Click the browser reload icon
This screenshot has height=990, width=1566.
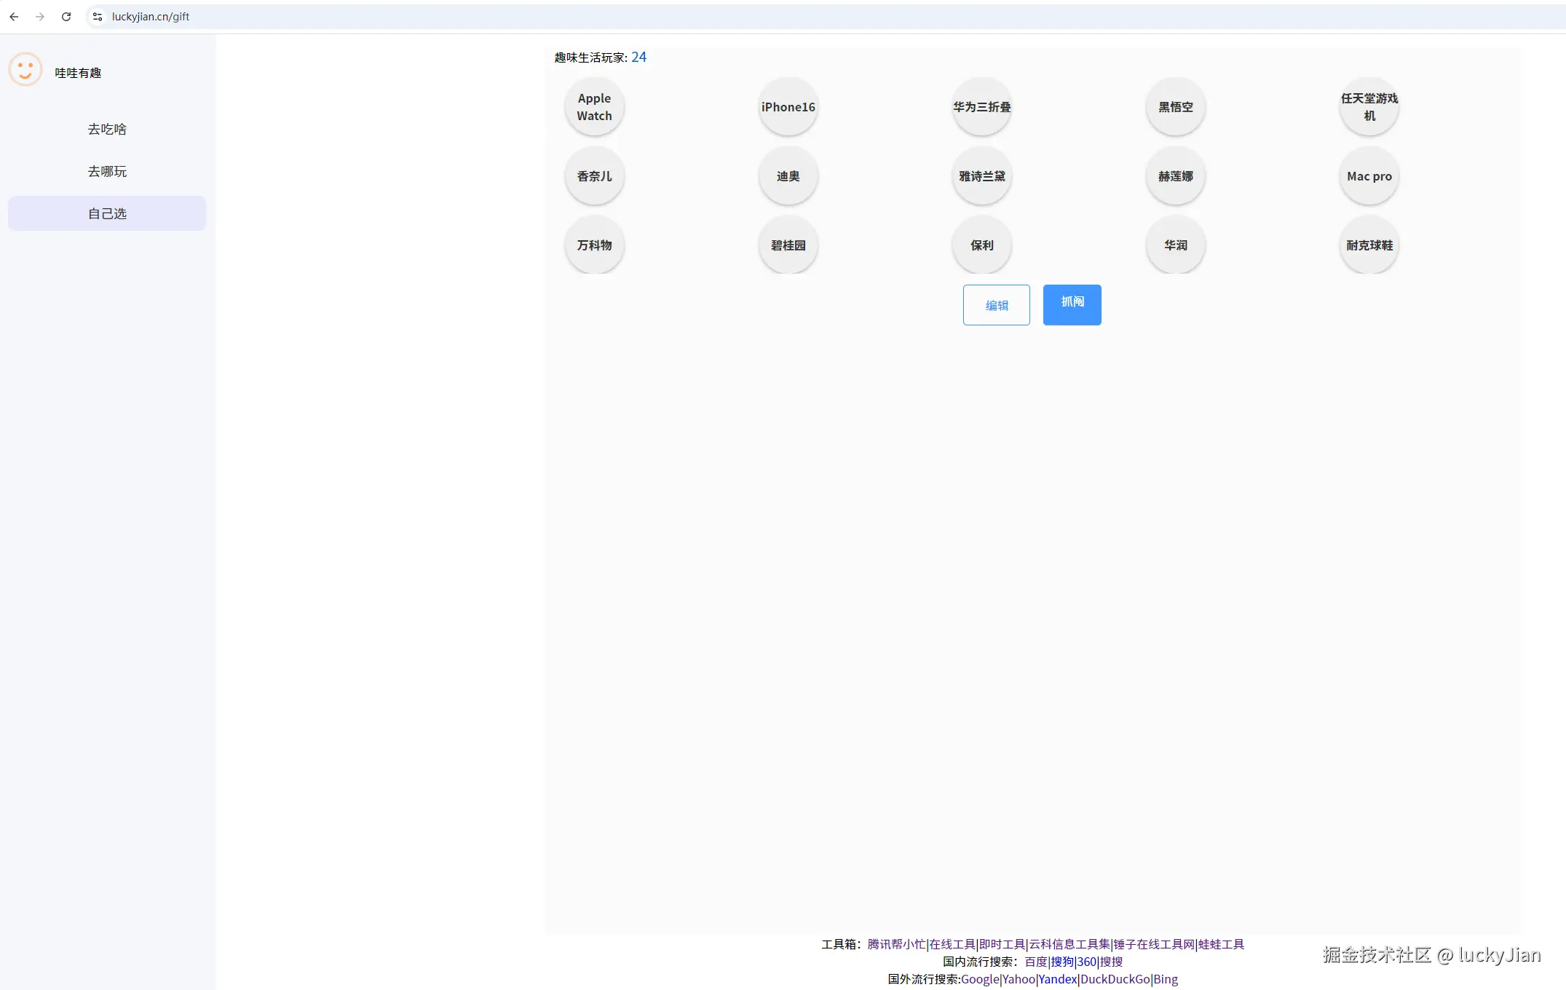66,16
